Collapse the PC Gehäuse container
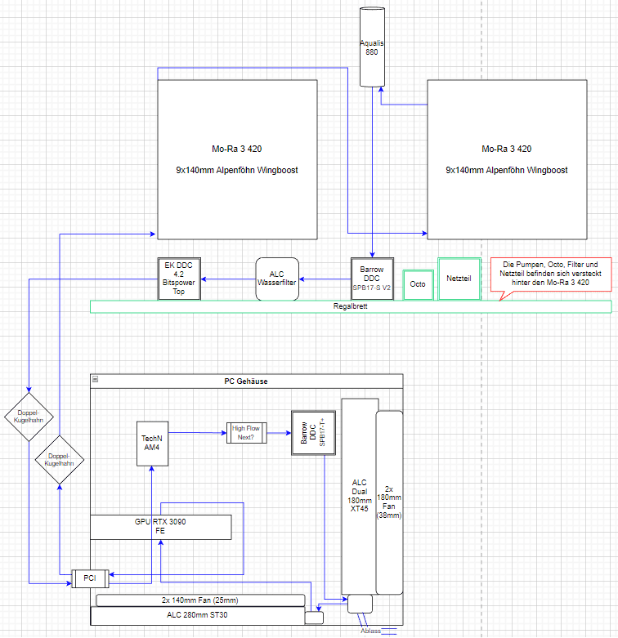618x638 pixels. 96,379
